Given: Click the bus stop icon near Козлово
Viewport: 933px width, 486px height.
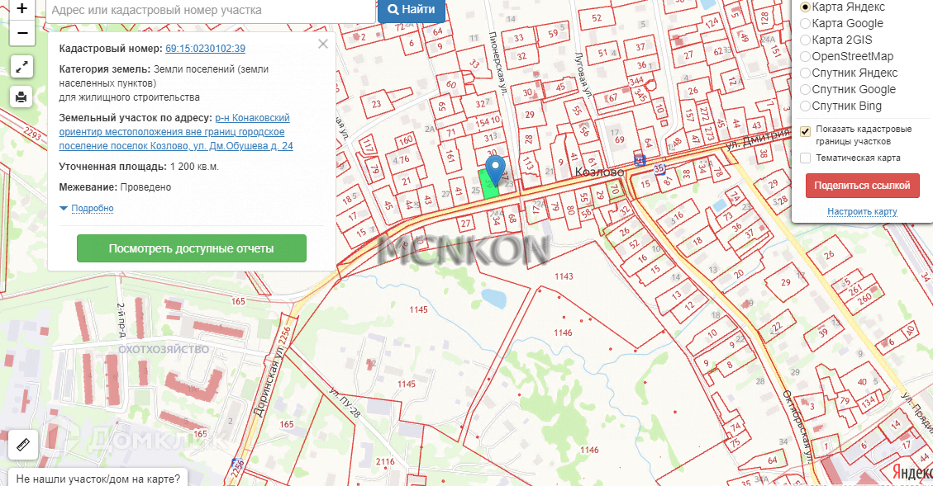Looking at the screenshot, I should [639, 160].
